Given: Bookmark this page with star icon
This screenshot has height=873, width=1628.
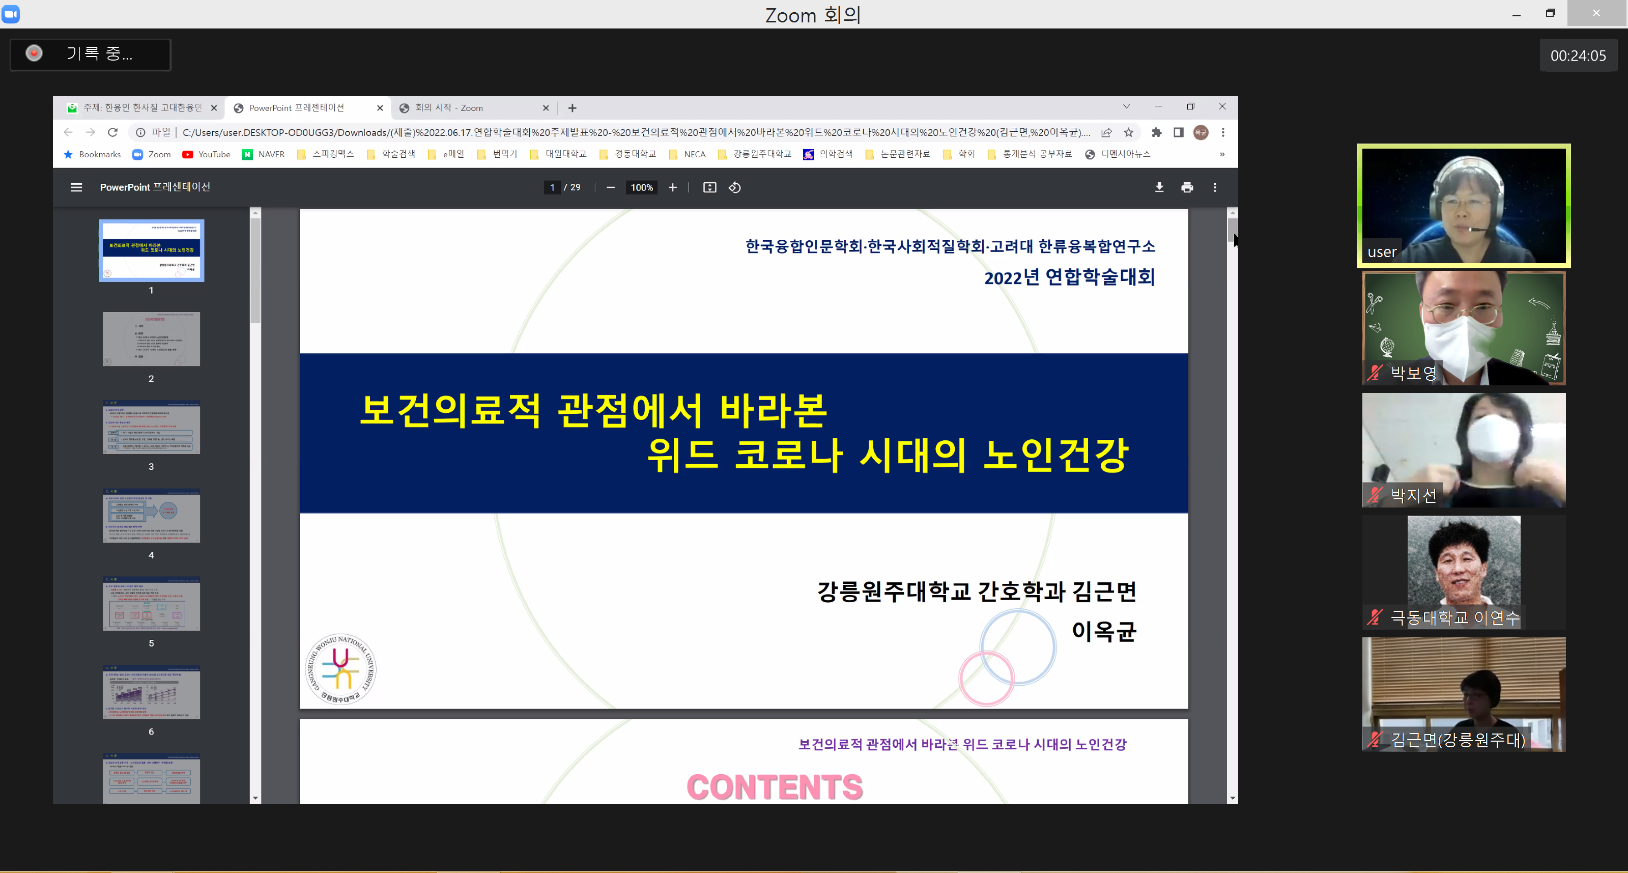Looking at the screenshot, I should [1129, 132].
